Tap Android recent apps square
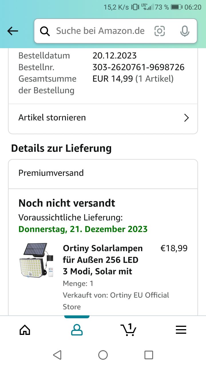 [x=149, y=355]
